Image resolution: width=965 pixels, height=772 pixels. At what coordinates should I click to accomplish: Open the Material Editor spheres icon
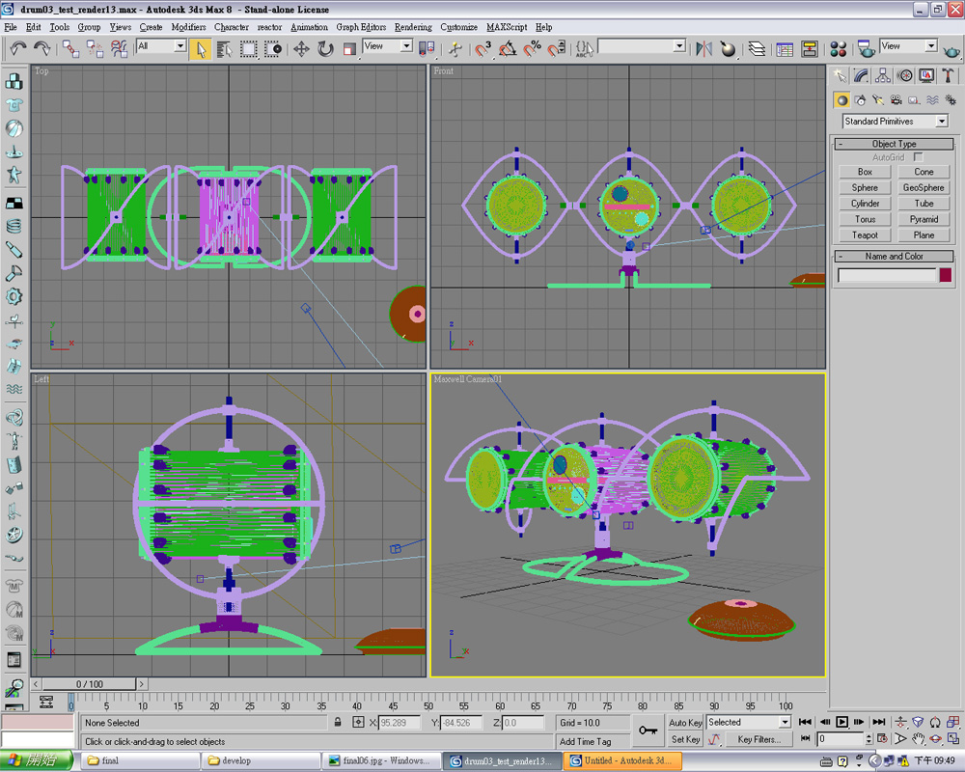coord(839,48)
